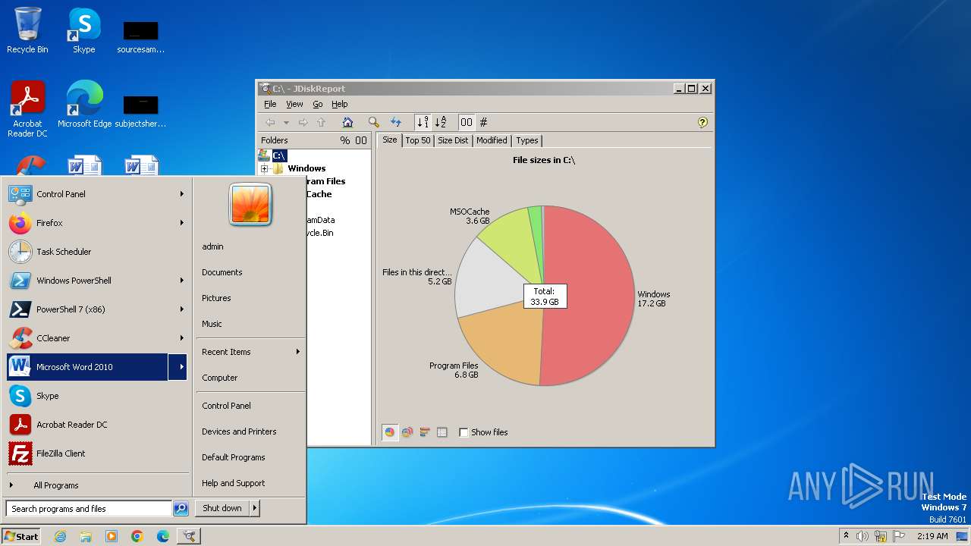
Task: Expand the Windows folder tree node
Action: click(265, 168)
